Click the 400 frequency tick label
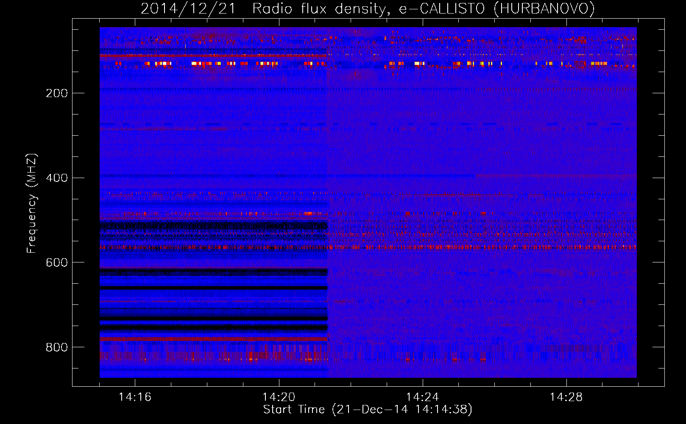Screen dimensions: 686x424 (57, 178)
